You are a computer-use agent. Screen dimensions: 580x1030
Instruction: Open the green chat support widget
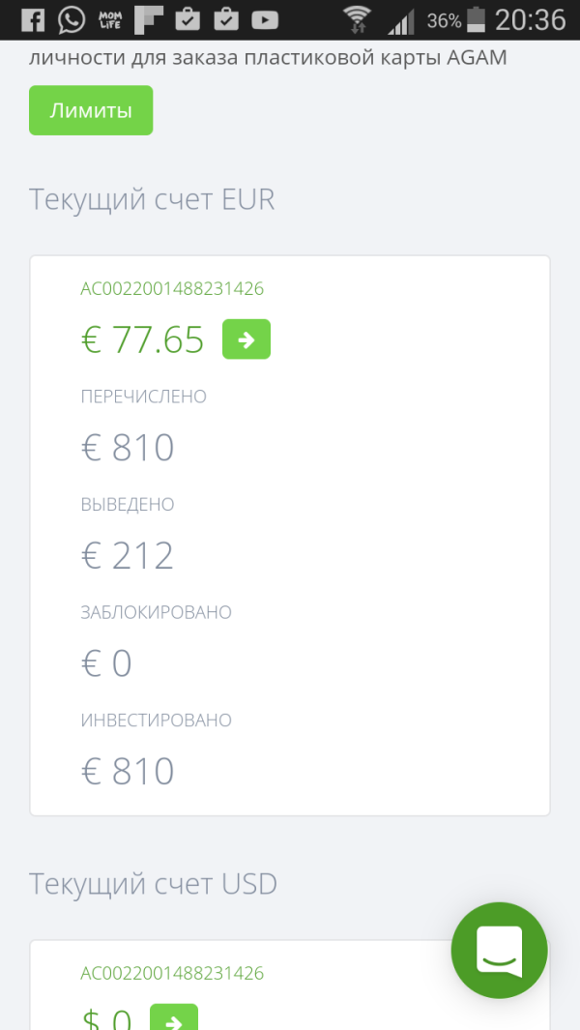(499, 950)
